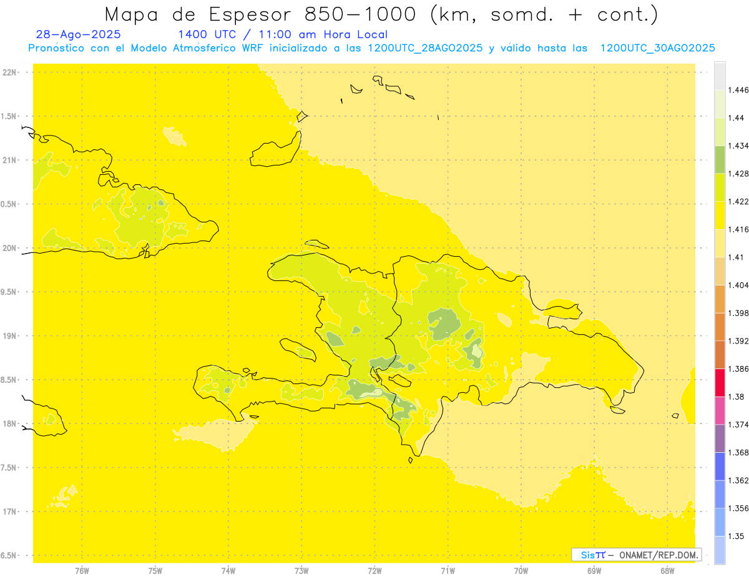Select the purple legend swatch between 1.368 and 1.374
The width and height of the screenshot is (749, 579).
click(x=720, y=438)
